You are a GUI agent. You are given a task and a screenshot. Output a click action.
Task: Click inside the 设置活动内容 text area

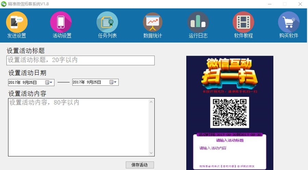point(79,127)
